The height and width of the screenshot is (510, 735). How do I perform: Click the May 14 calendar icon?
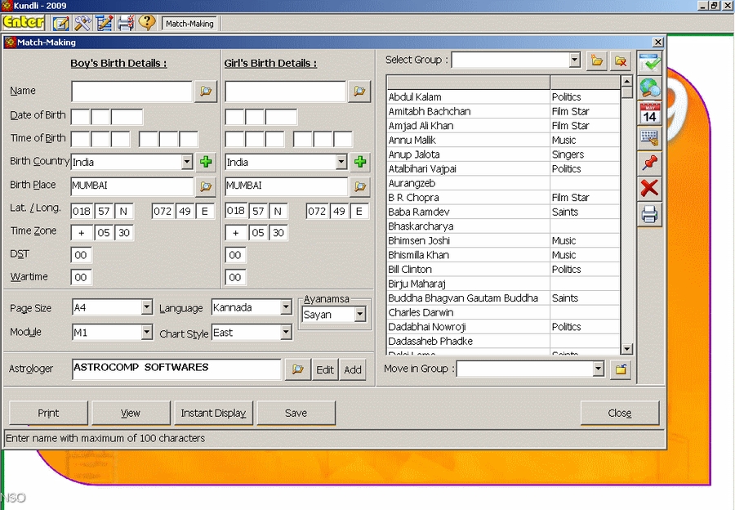[650, 112]
